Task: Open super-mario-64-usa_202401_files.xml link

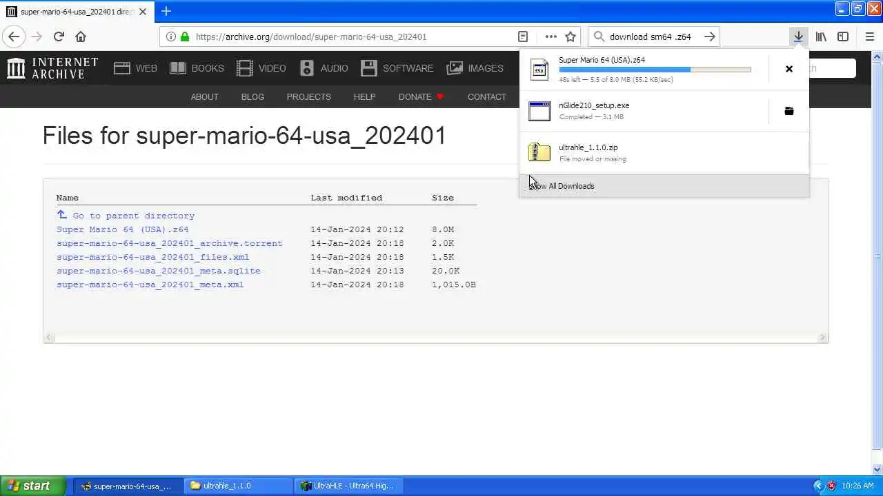Action: (x=153, y=257)
